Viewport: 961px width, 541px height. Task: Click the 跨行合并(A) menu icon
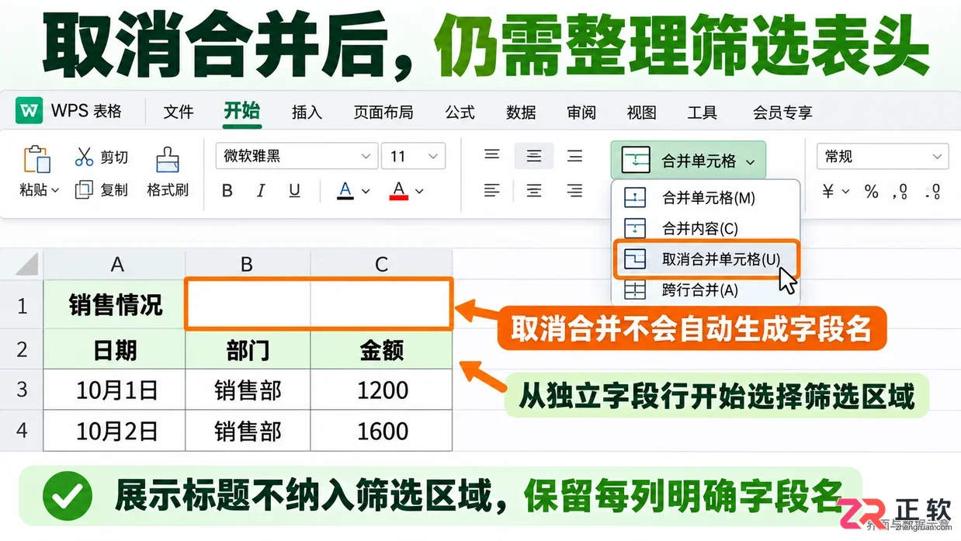pos(635,290)
